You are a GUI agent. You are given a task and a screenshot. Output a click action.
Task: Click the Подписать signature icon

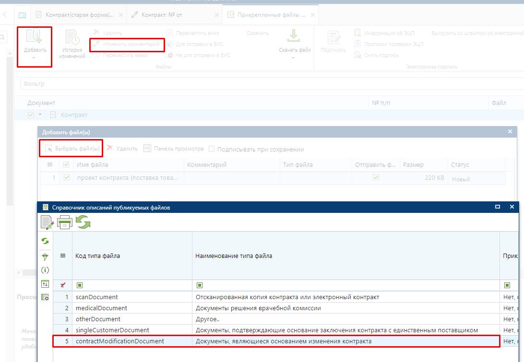(x=333, y=42)
